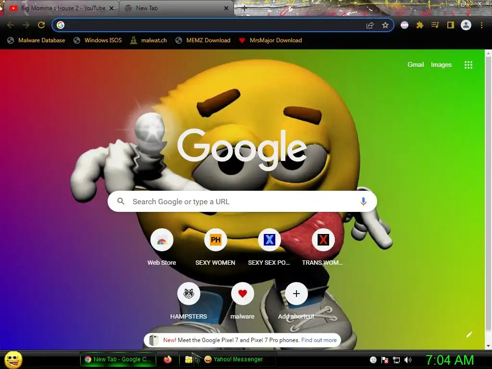This screenshot has height=369, width=492.
Task: Click the share page icon in address bar
Action: click(370, 25)
